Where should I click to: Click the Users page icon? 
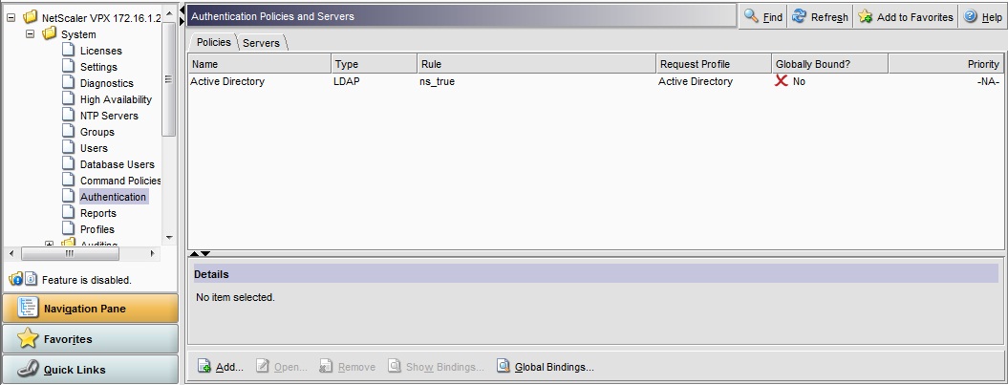68,147
